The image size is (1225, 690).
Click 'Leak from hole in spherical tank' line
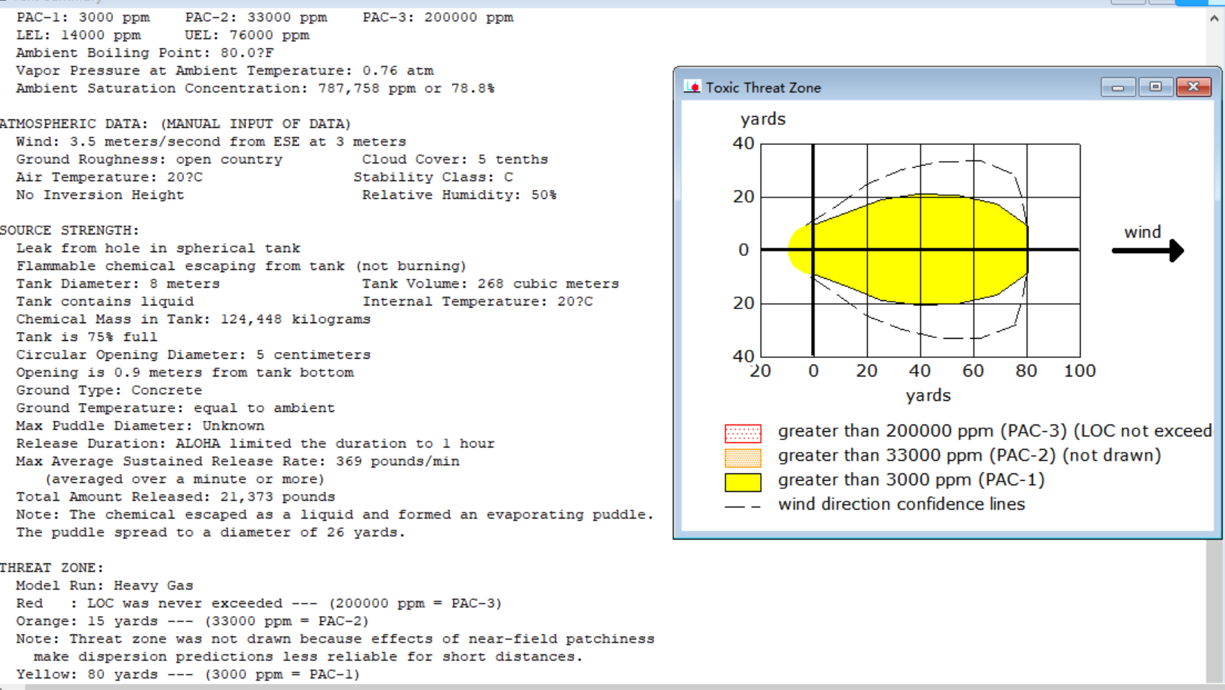coord(158,248)
